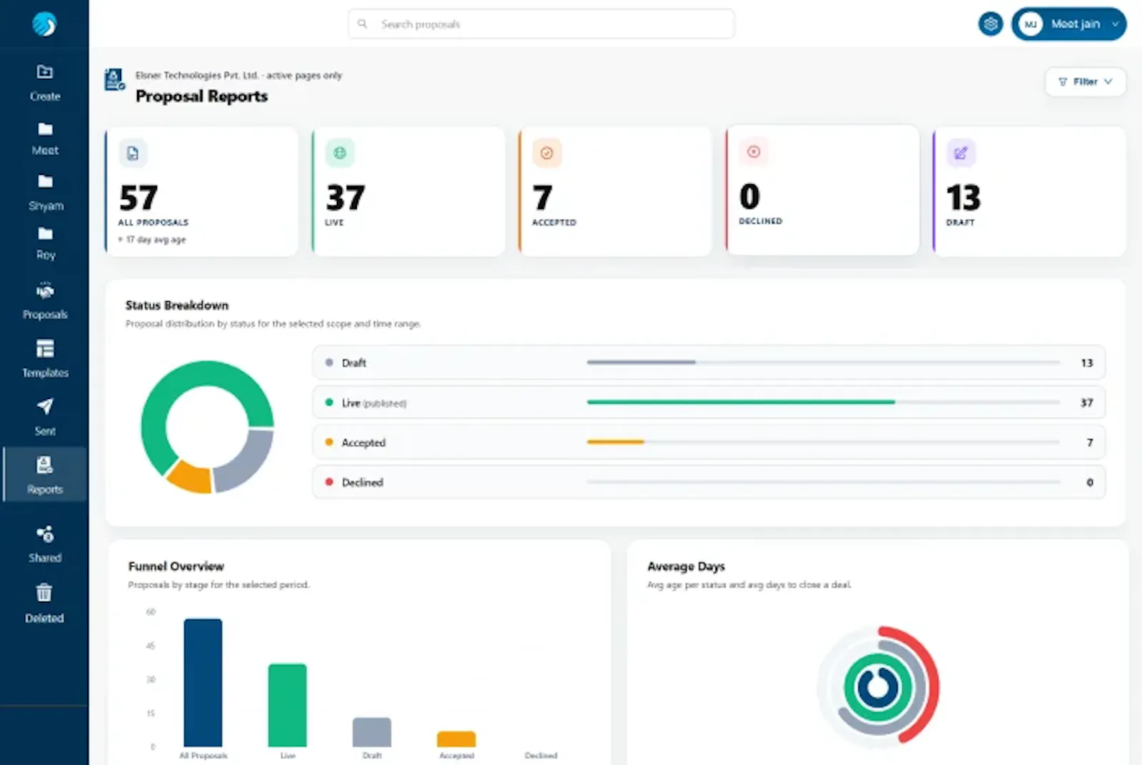This screenshot has width=1142, height=765.
Task: Click the Draft progress bar
Action: pos(641,363)
